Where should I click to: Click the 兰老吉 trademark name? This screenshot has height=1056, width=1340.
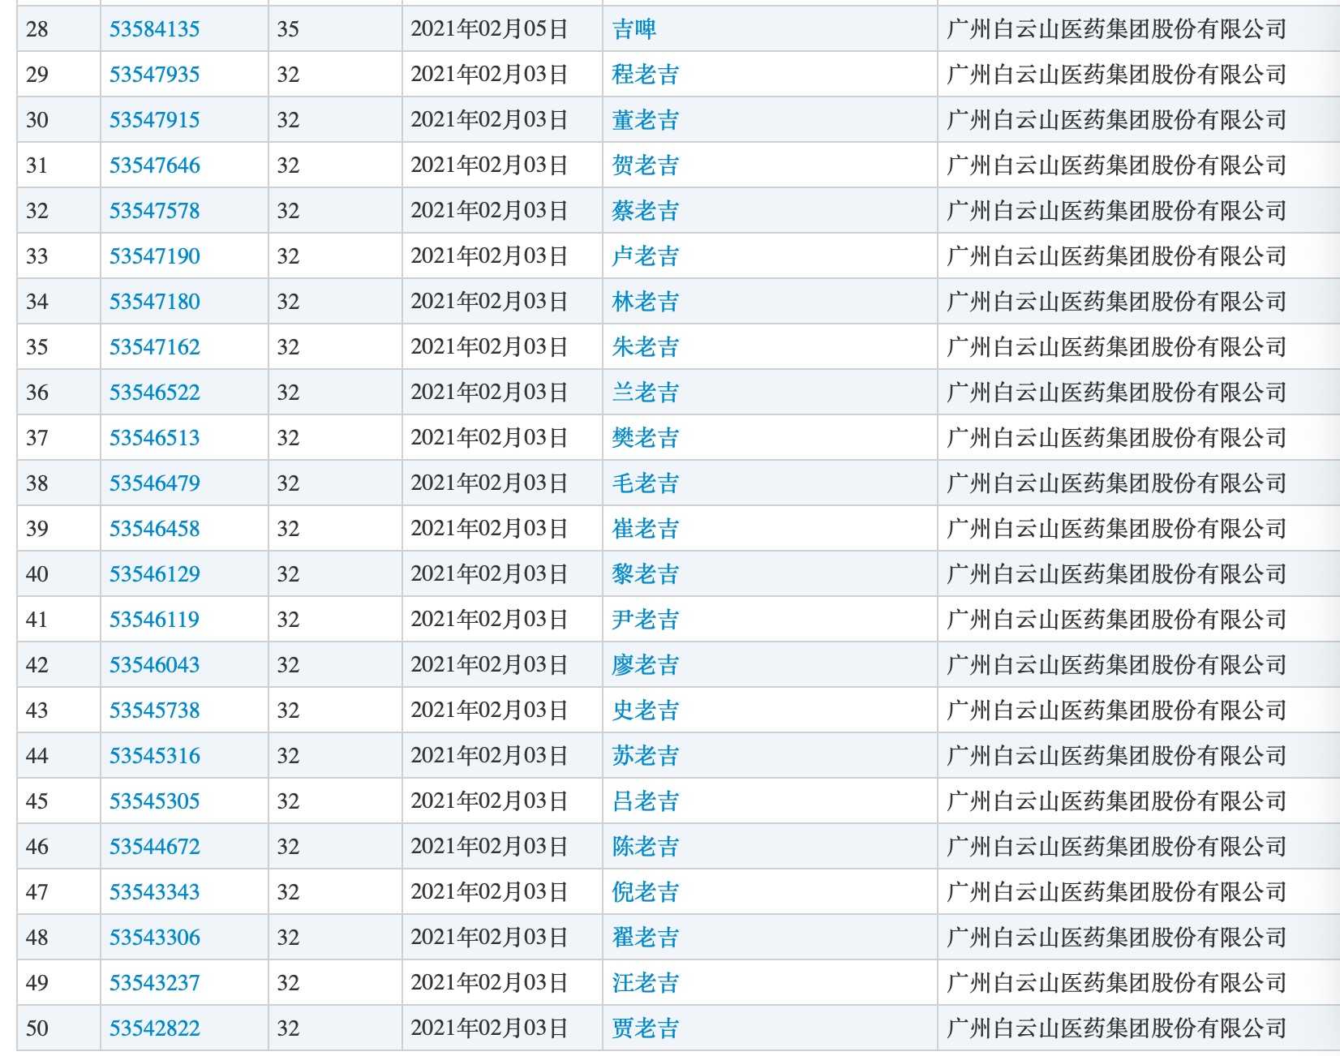(645, 393)
